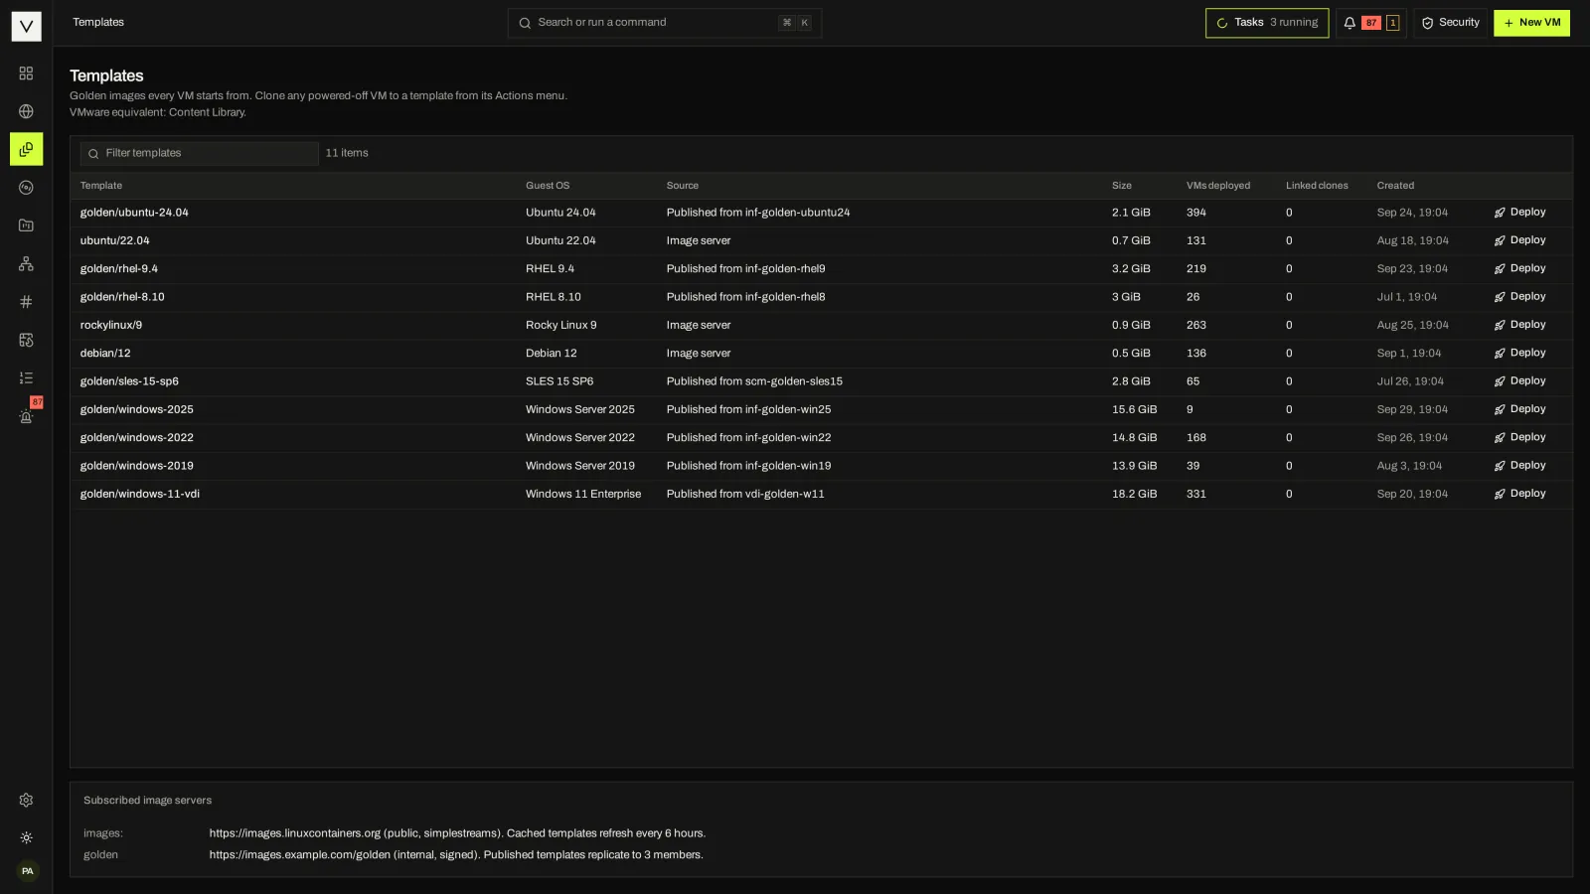Show the Tasks 3 running list

pyautogui.click(x=1267, y=23)
